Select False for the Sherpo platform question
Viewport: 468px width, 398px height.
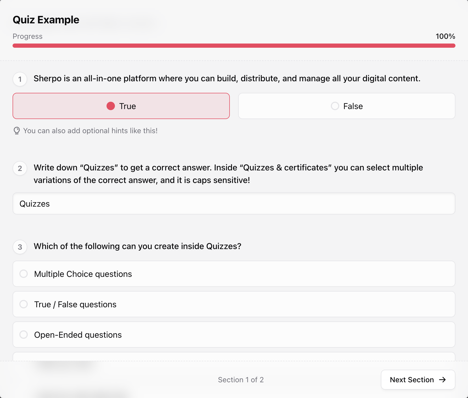pyautogui.click(x=347, y=106)
